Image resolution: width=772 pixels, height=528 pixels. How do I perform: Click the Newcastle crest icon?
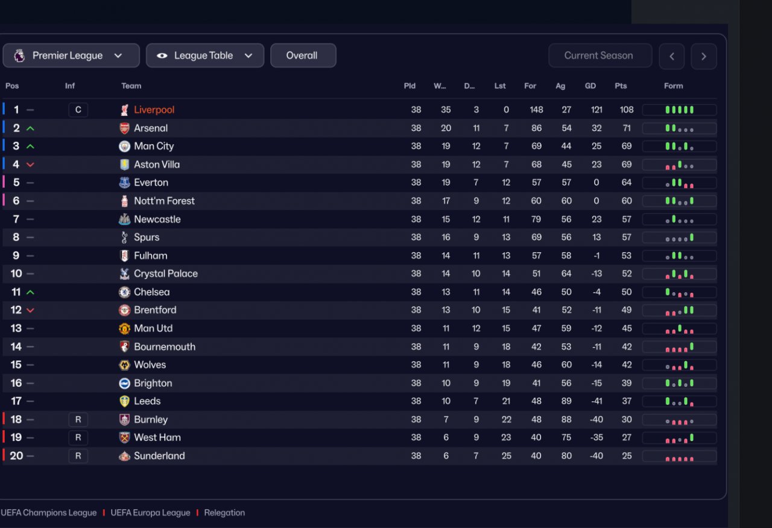tap(124, 219)
